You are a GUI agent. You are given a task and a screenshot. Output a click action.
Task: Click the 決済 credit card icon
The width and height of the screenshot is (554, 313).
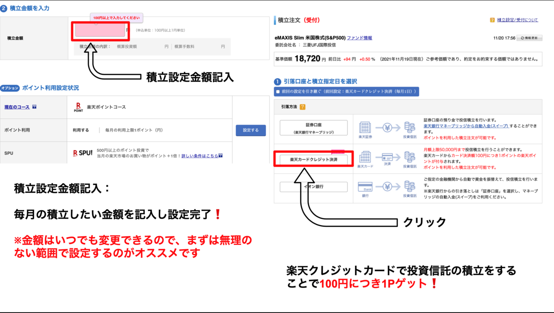pos(387,156)
